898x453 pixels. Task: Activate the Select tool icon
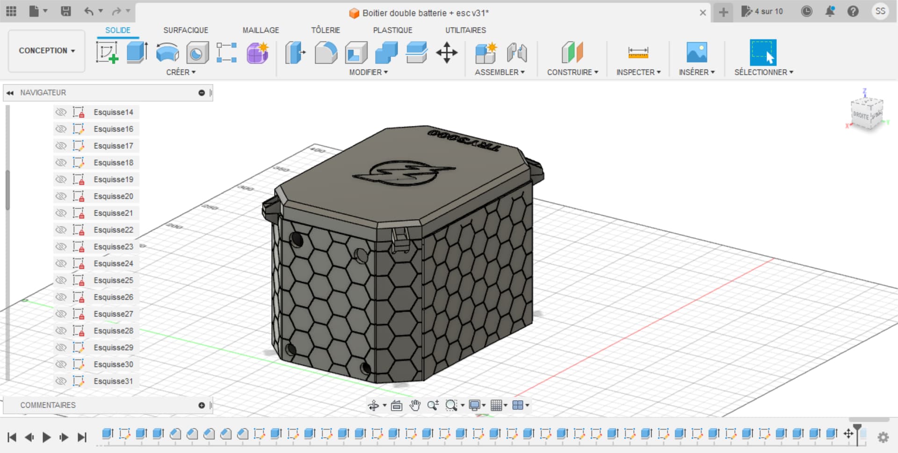(x=763, y=52)
